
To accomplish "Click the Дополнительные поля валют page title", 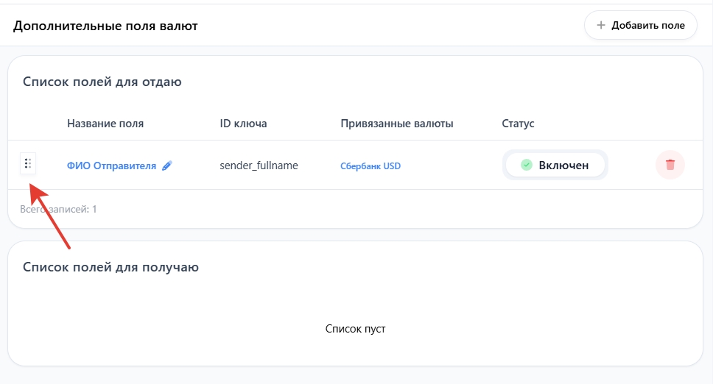I will coord(105,26).
